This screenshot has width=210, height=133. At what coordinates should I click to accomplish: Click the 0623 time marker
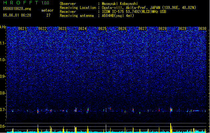pos(62,29)
